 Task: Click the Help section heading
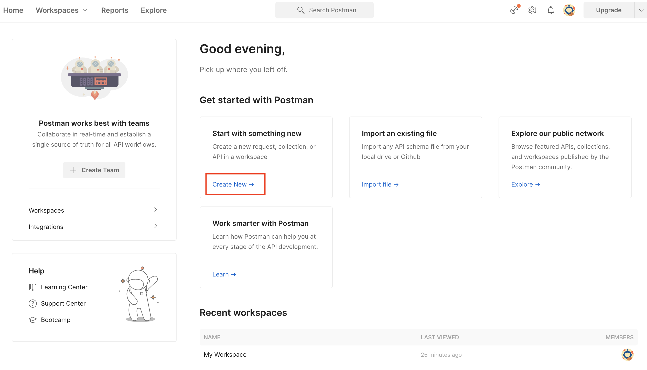tap(36, 271)
